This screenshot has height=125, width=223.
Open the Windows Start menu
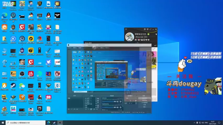(3, 122)
